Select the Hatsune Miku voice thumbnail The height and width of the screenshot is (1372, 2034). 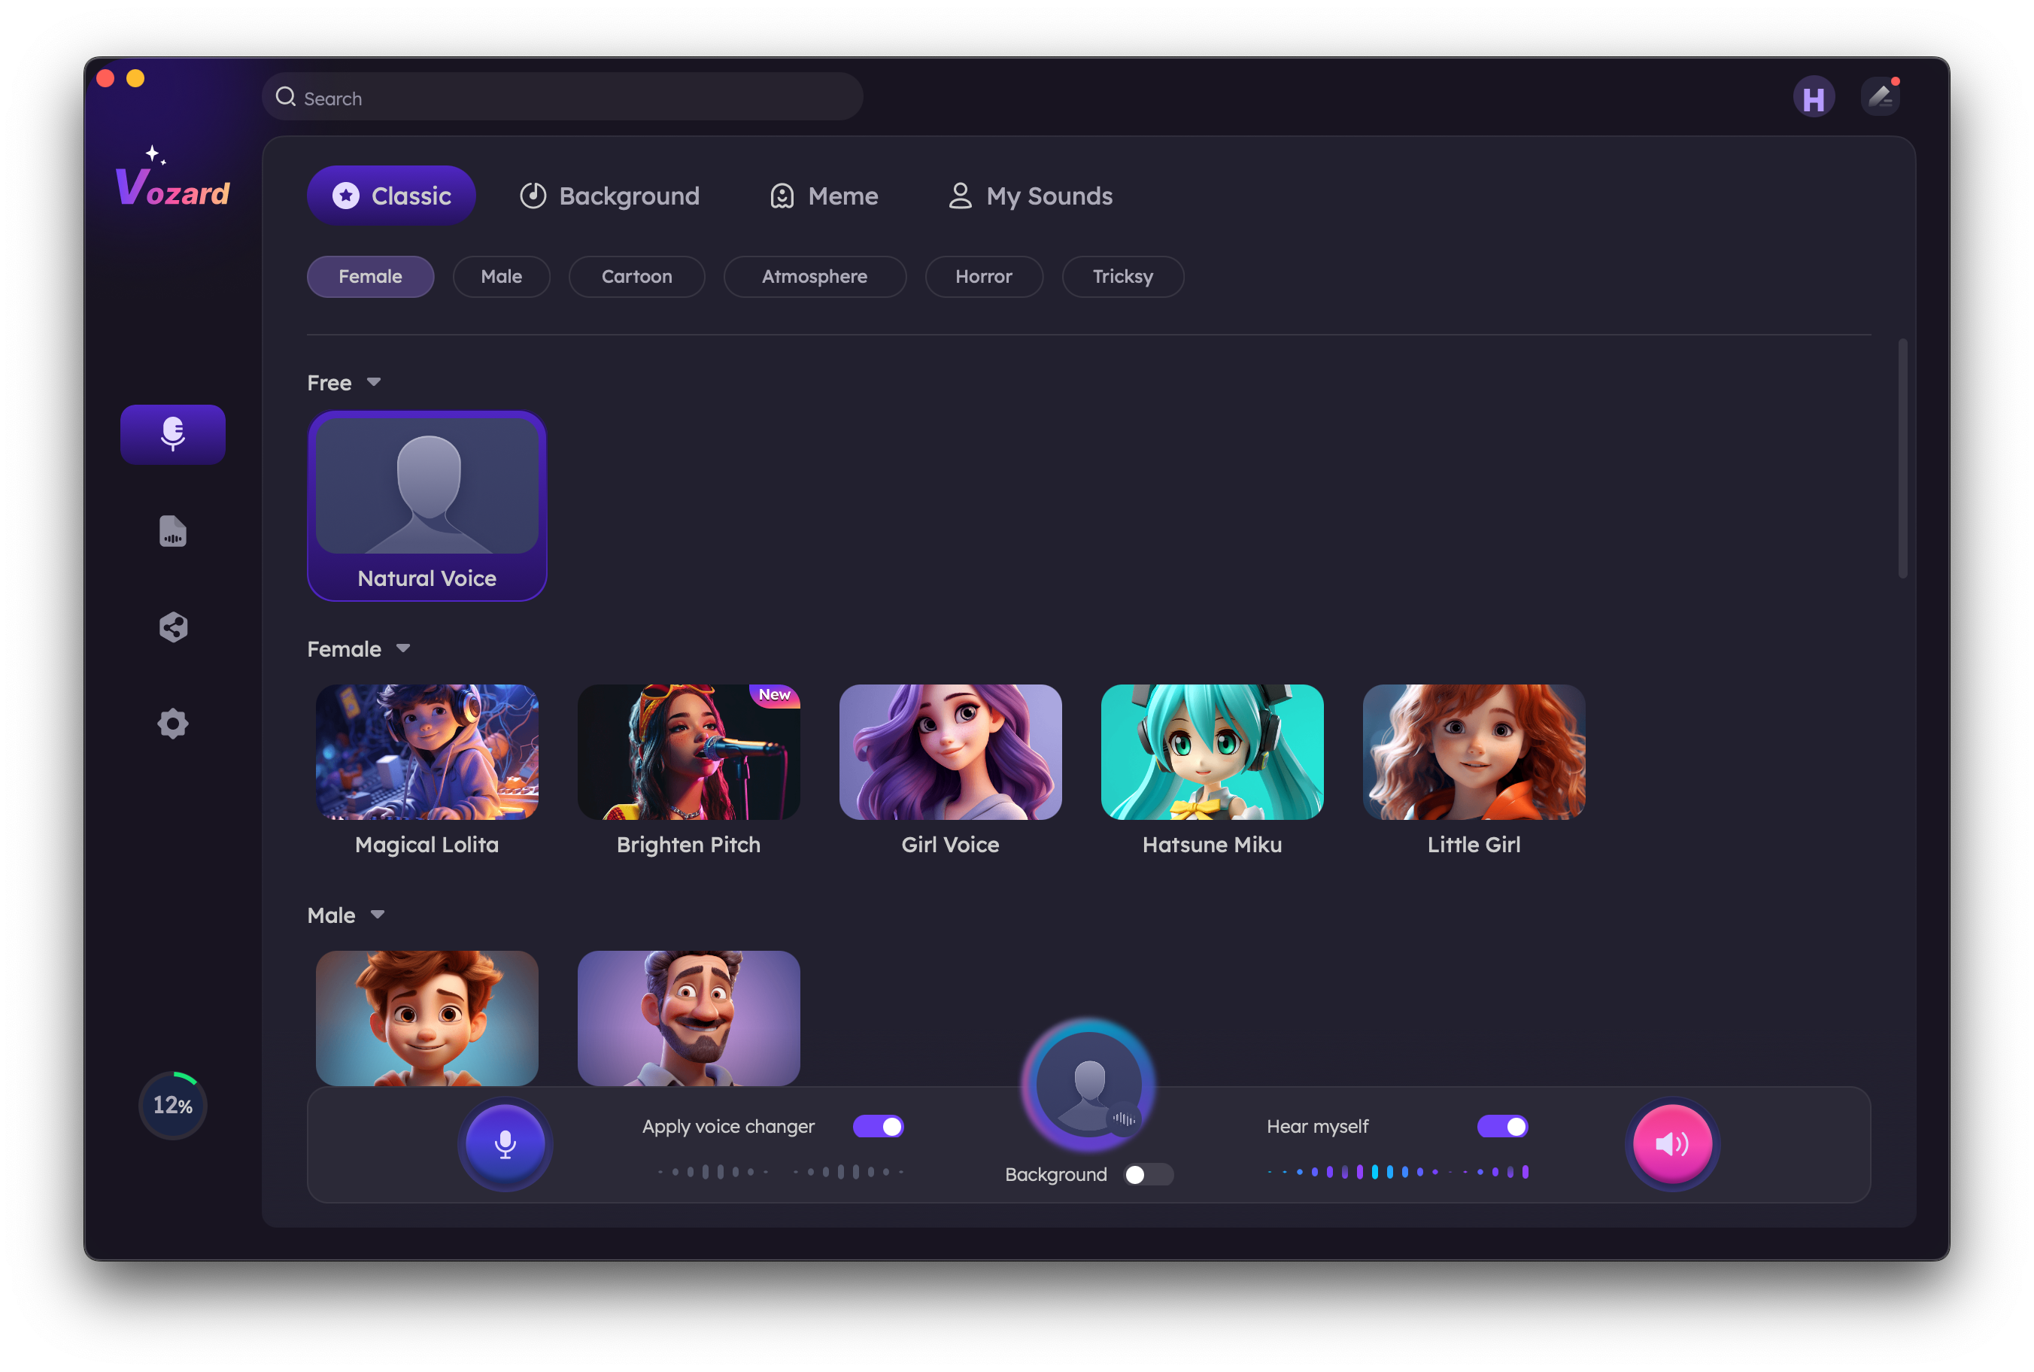(x=1212, y=751)
